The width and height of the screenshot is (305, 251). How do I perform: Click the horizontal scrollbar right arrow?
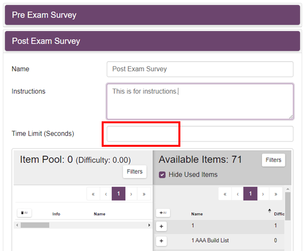pos(149,225)
